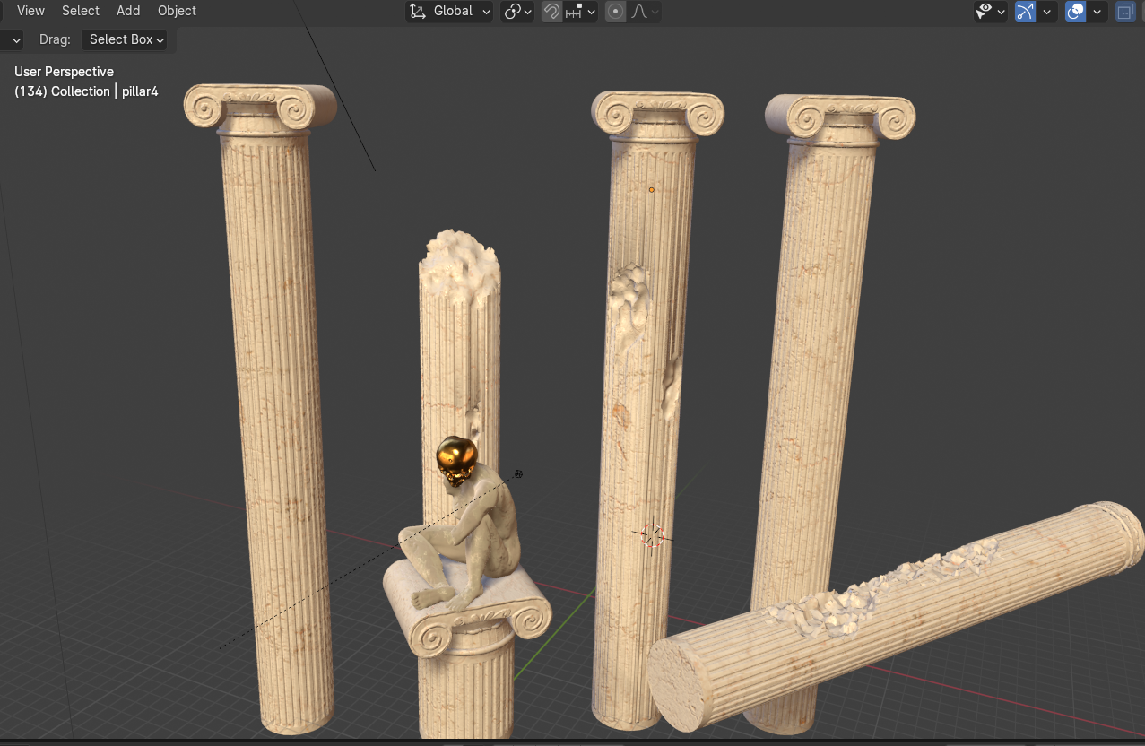Open the Object menu
Viewport: 1145px width, 746px height.
coord(177,11)
